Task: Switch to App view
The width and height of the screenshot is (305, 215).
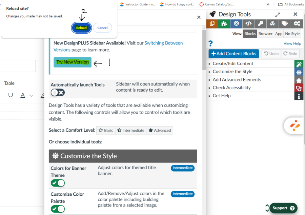Action: coord(279,34)
